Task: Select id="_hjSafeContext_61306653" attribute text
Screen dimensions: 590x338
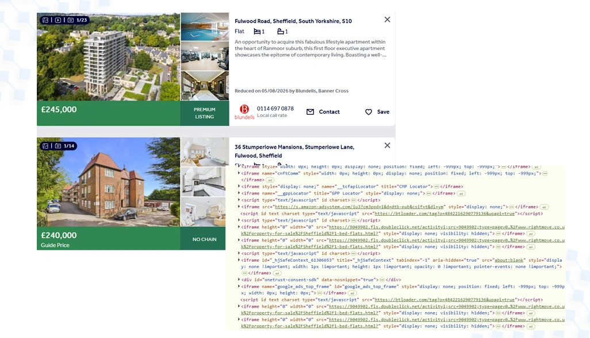Action: click(x=297, y=260)
